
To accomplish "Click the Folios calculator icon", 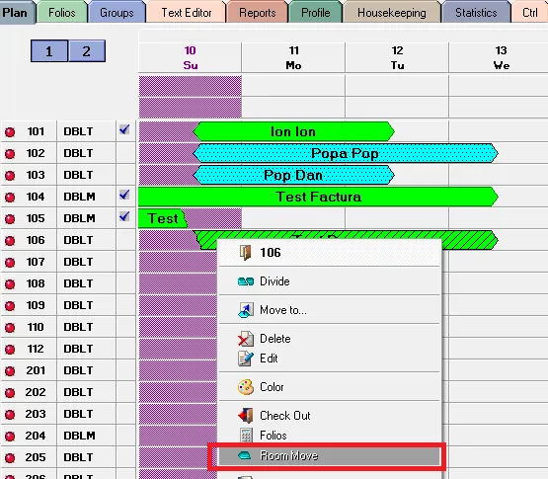I will click(x=246, y=436).
